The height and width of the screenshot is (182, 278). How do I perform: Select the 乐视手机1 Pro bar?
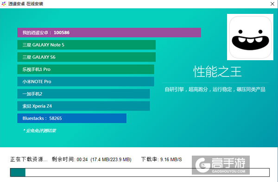click(86, 69)
